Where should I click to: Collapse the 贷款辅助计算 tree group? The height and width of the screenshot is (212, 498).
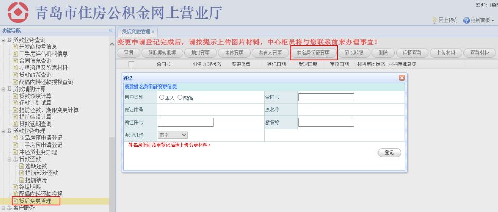[x=3, y=89]
